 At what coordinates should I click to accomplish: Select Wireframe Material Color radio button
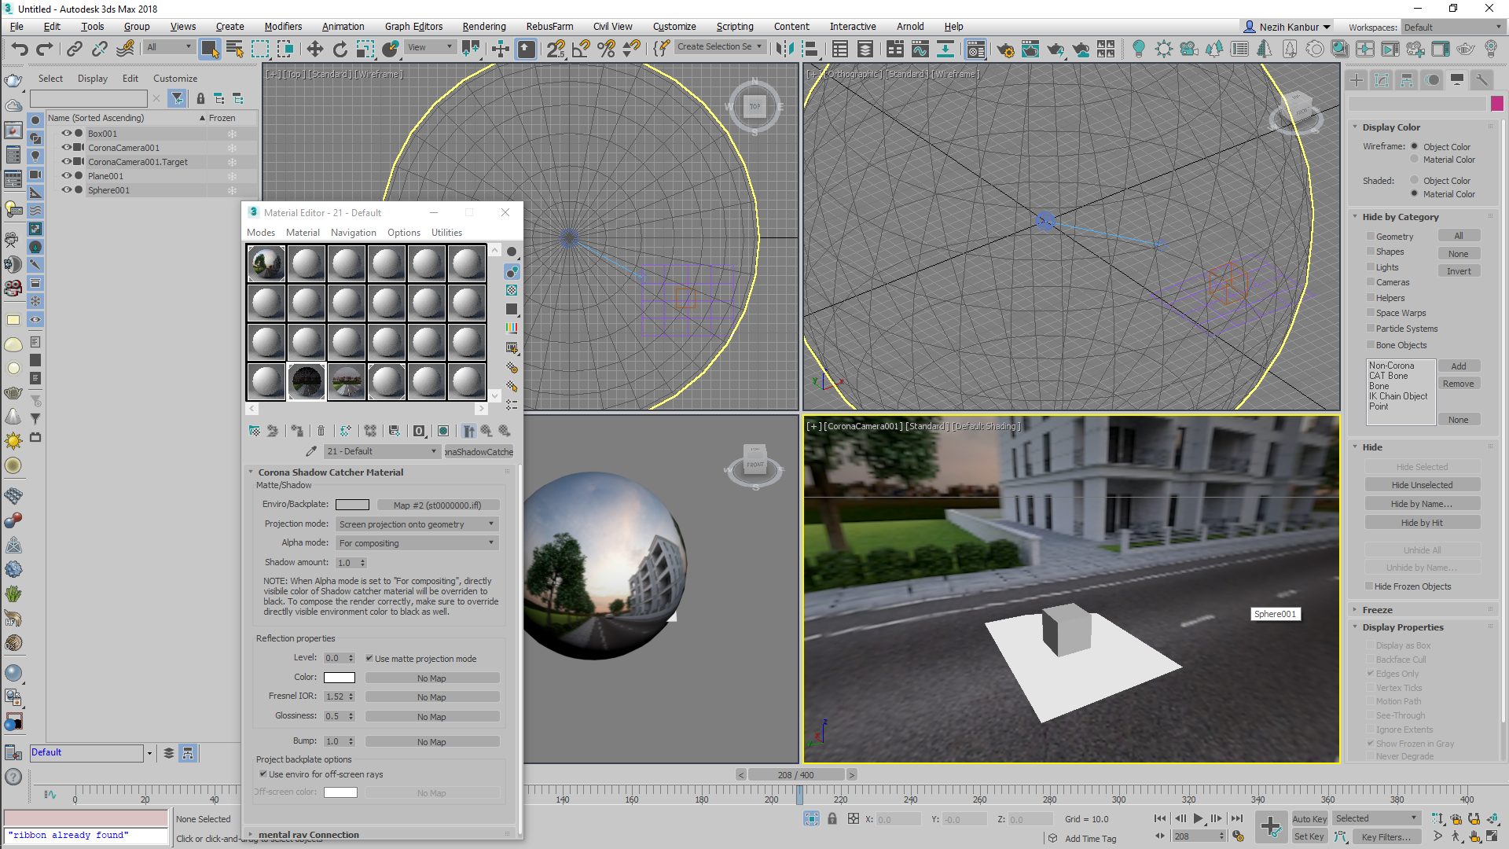click(x=1414, y=159)
